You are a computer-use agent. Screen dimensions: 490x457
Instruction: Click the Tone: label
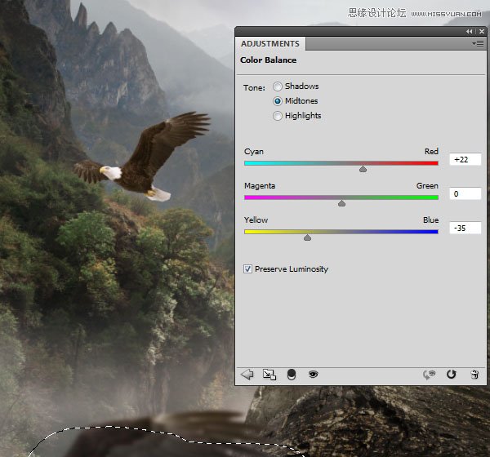click(x=254, y=88)
